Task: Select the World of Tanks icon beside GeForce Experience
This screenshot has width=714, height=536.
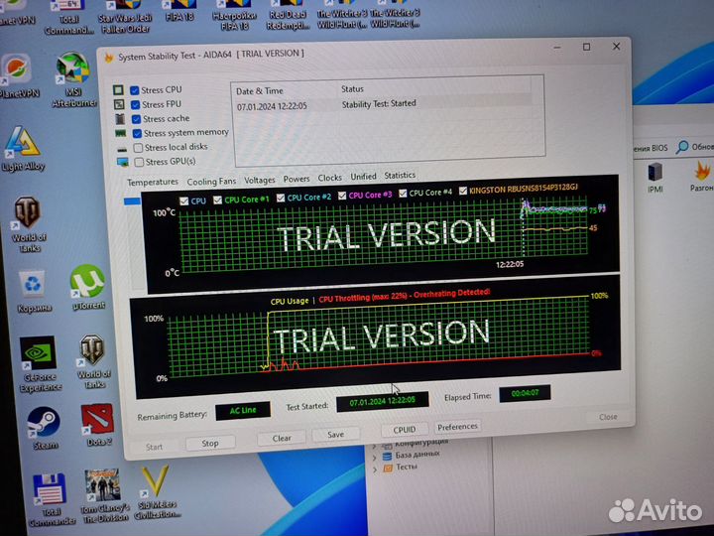Action: [93, 362]
